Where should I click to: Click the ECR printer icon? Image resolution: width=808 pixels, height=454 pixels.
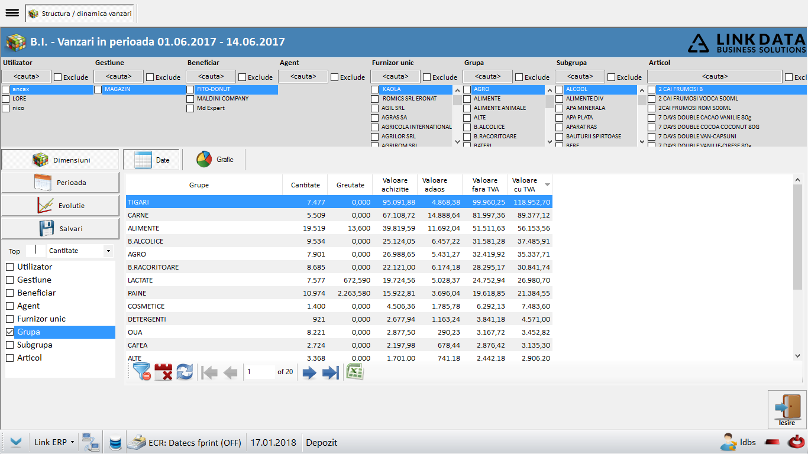pyautogui.click(x=137, y=442)
